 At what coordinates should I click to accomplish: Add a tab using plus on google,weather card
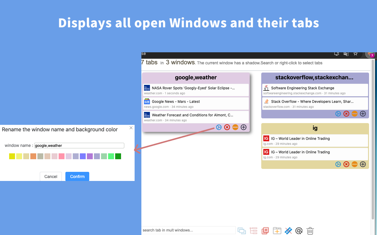click(244, 127)
